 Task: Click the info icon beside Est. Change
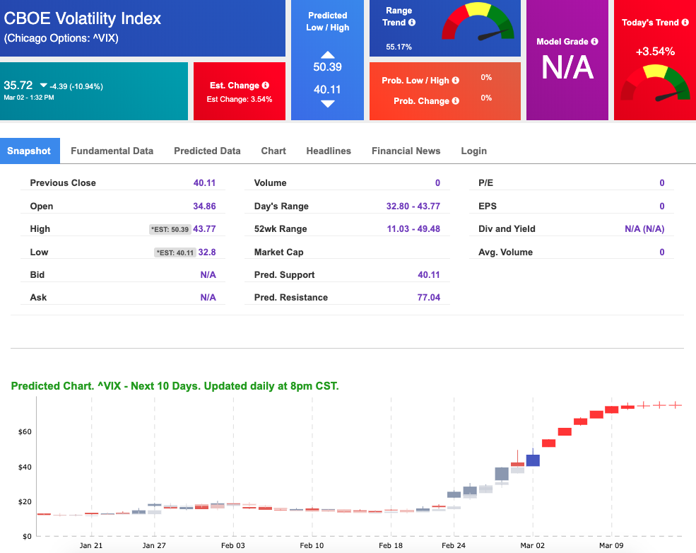266,86
